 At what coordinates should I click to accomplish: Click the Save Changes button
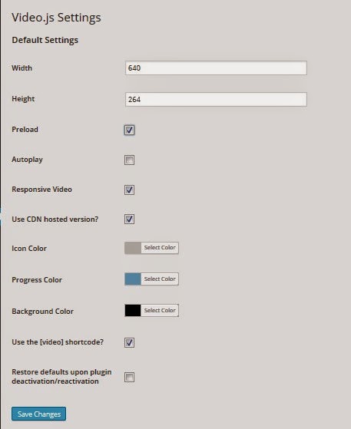coord(39,414)
